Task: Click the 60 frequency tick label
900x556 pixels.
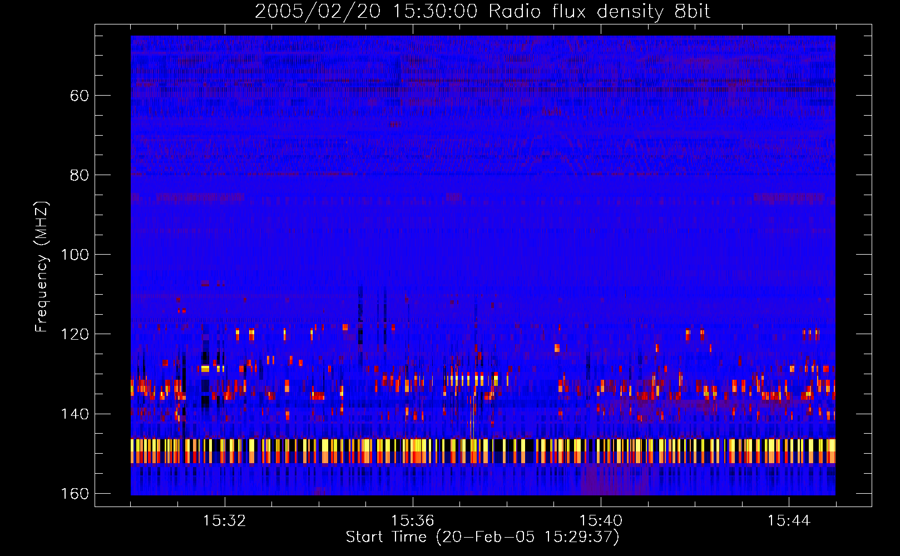Action: click(x=80, y=96)
